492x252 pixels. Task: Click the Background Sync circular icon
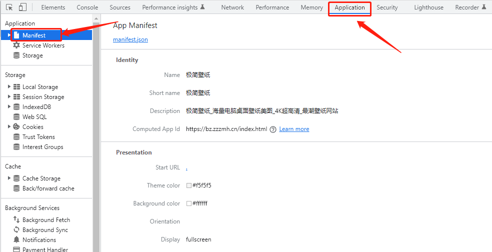point(16,229)
